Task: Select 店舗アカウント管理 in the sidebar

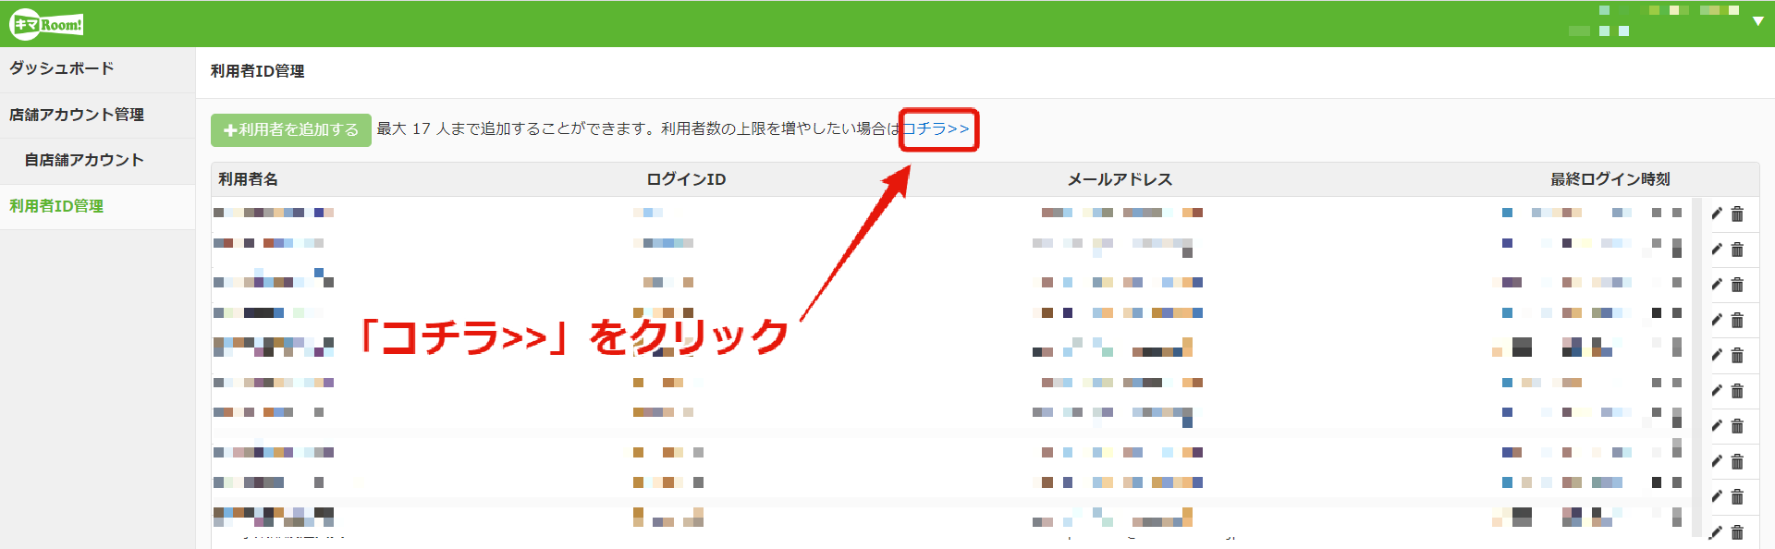Action: (x=77, y=115)
